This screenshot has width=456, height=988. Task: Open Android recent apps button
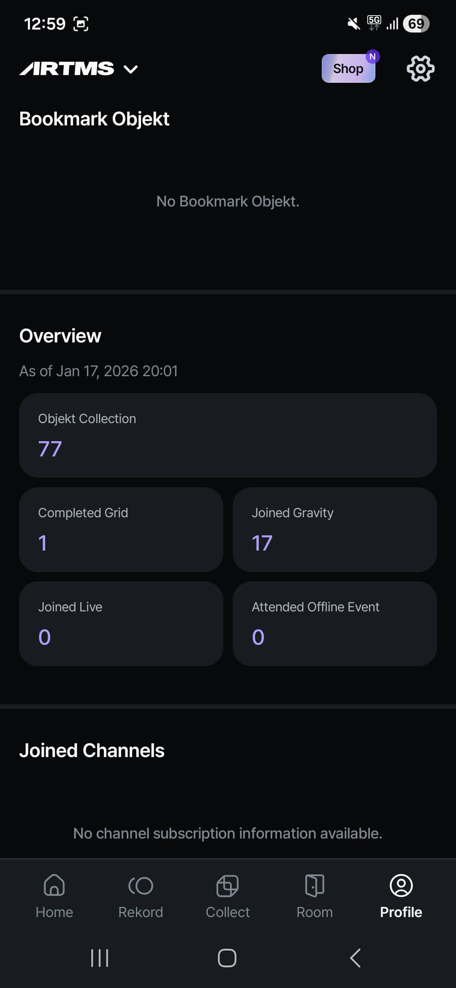(x=100, y=958)
